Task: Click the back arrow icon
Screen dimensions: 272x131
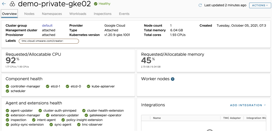Action: pyautogui.click(x=4, y=4)
